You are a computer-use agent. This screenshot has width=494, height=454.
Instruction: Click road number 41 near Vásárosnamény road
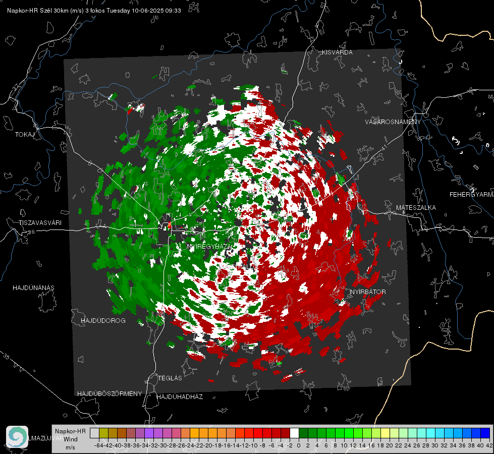point(384,147)
